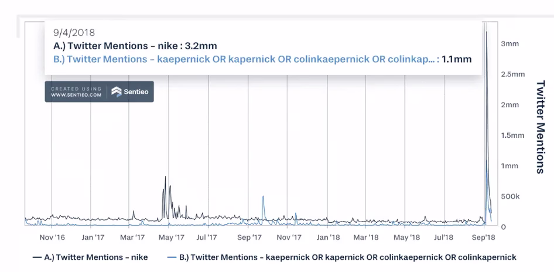Click the Twitter Mentions vertical axis title
Screen dimensions: 554x272
[540, 127]
